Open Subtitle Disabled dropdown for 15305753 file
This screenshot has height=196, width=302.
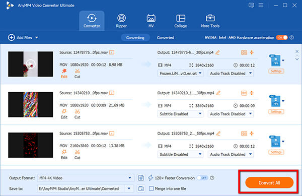(180, 154)
